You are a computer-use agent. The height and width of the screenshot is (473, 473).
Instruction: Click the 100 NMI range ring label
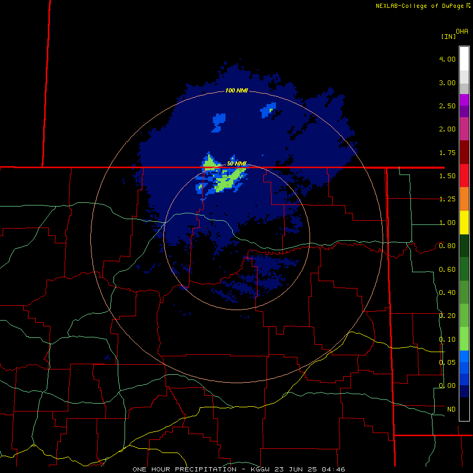point(236,90)
